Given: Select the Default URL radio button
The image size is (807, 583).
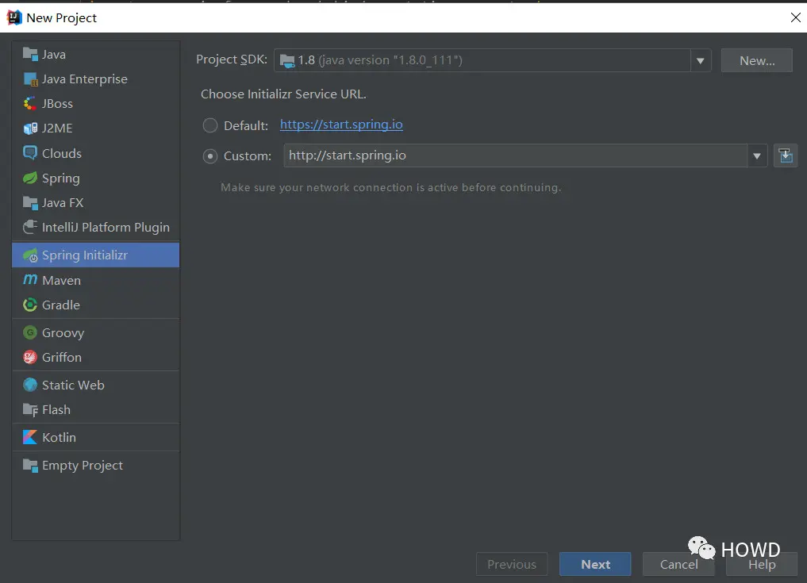Looking at the screenshot, I should (x=210, y=125).
